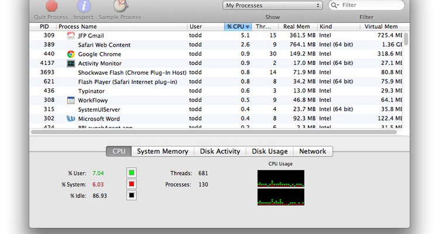Click PID 4137 cell
This screenshot has height=234, width=439.
[x=47, y=63]
